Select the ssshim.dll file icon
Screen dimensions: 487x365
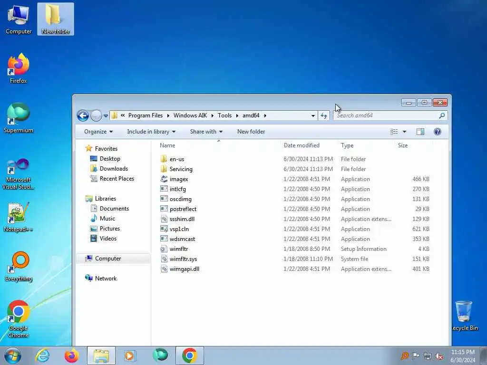tap(164, 219)
